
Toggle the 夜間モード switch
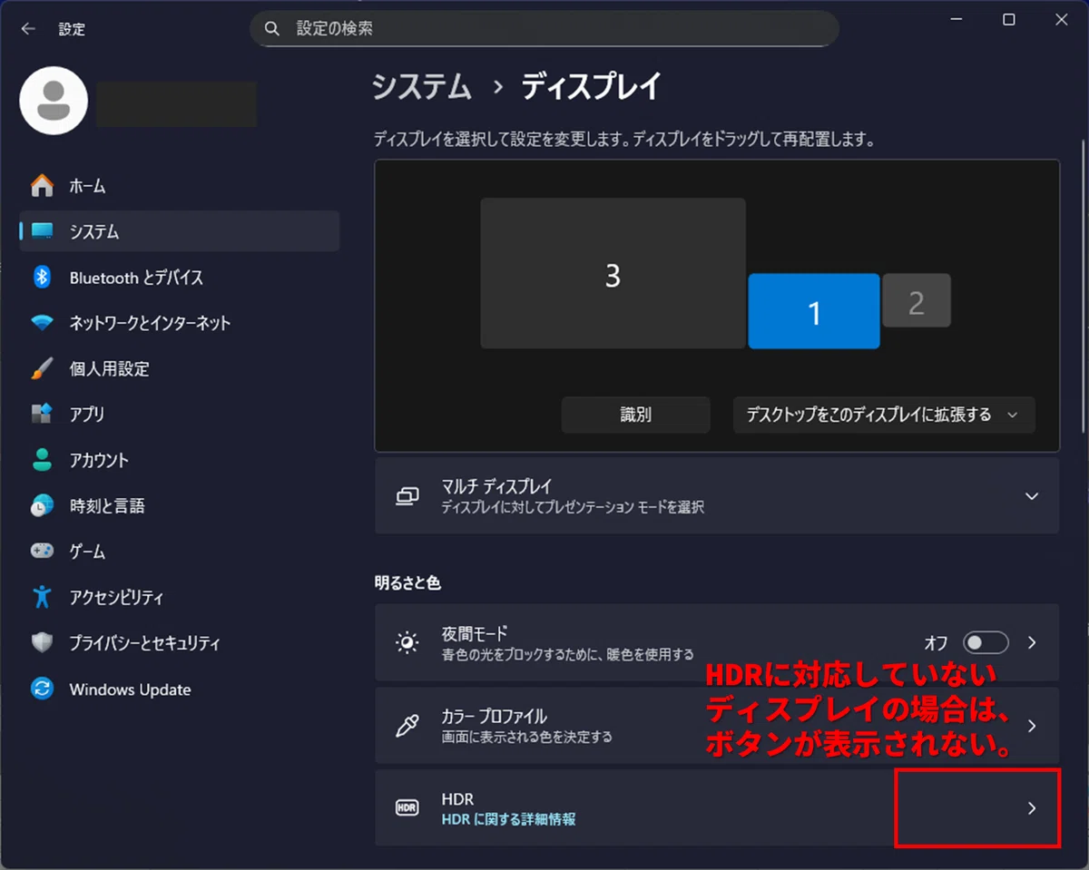(986, 642)
